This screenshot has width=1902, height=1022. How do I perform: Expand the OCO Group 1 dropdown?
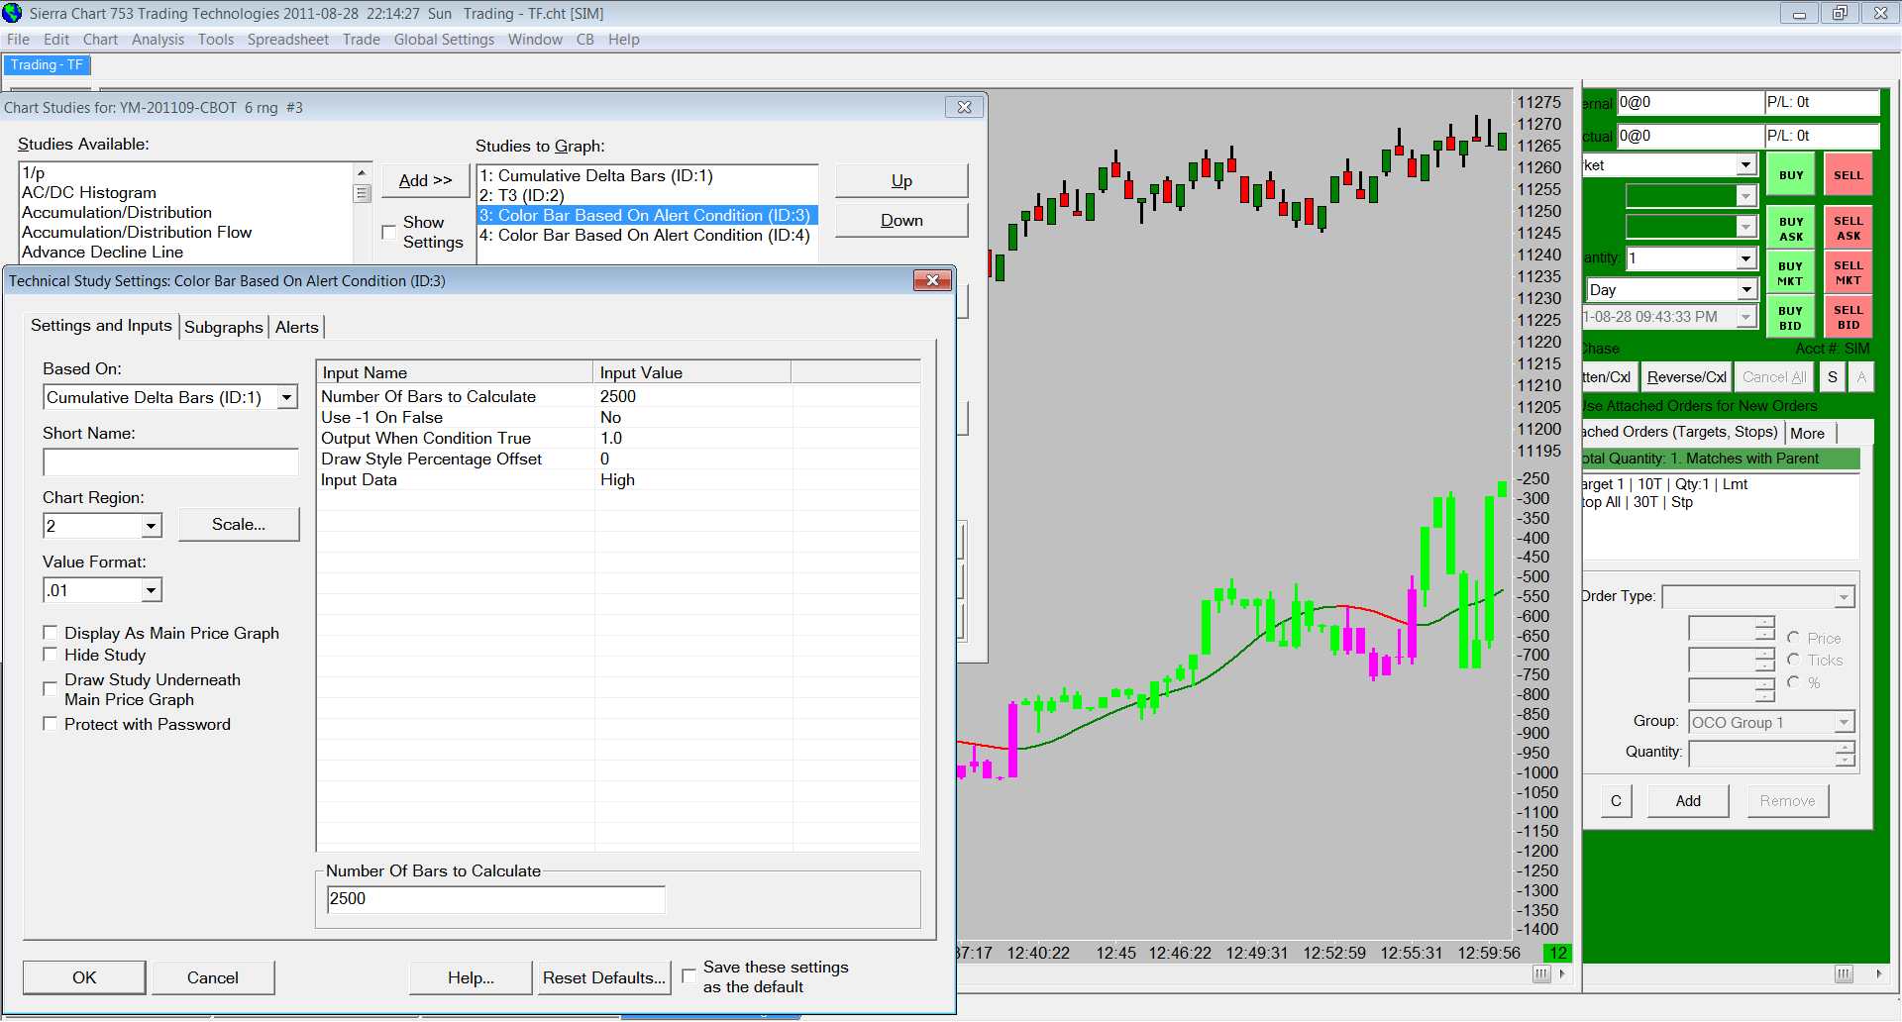click(x=1844, y=722)
